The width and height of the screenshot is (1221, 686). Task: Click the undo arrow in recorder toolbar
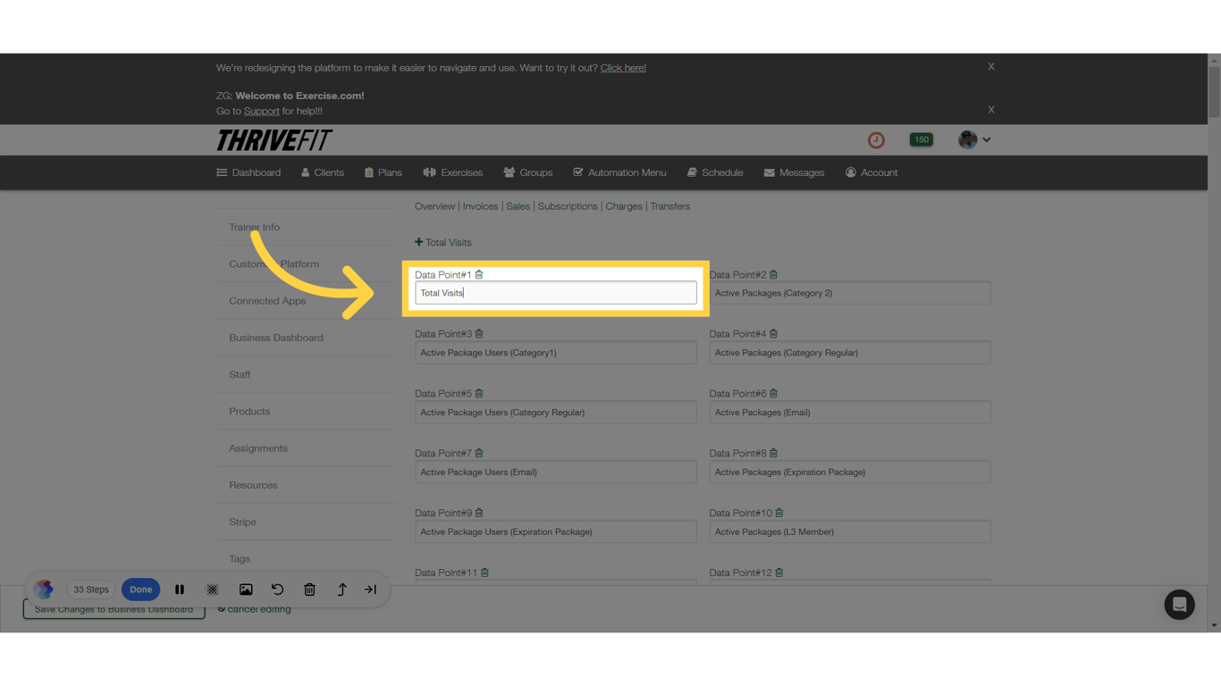click(278, 590)
